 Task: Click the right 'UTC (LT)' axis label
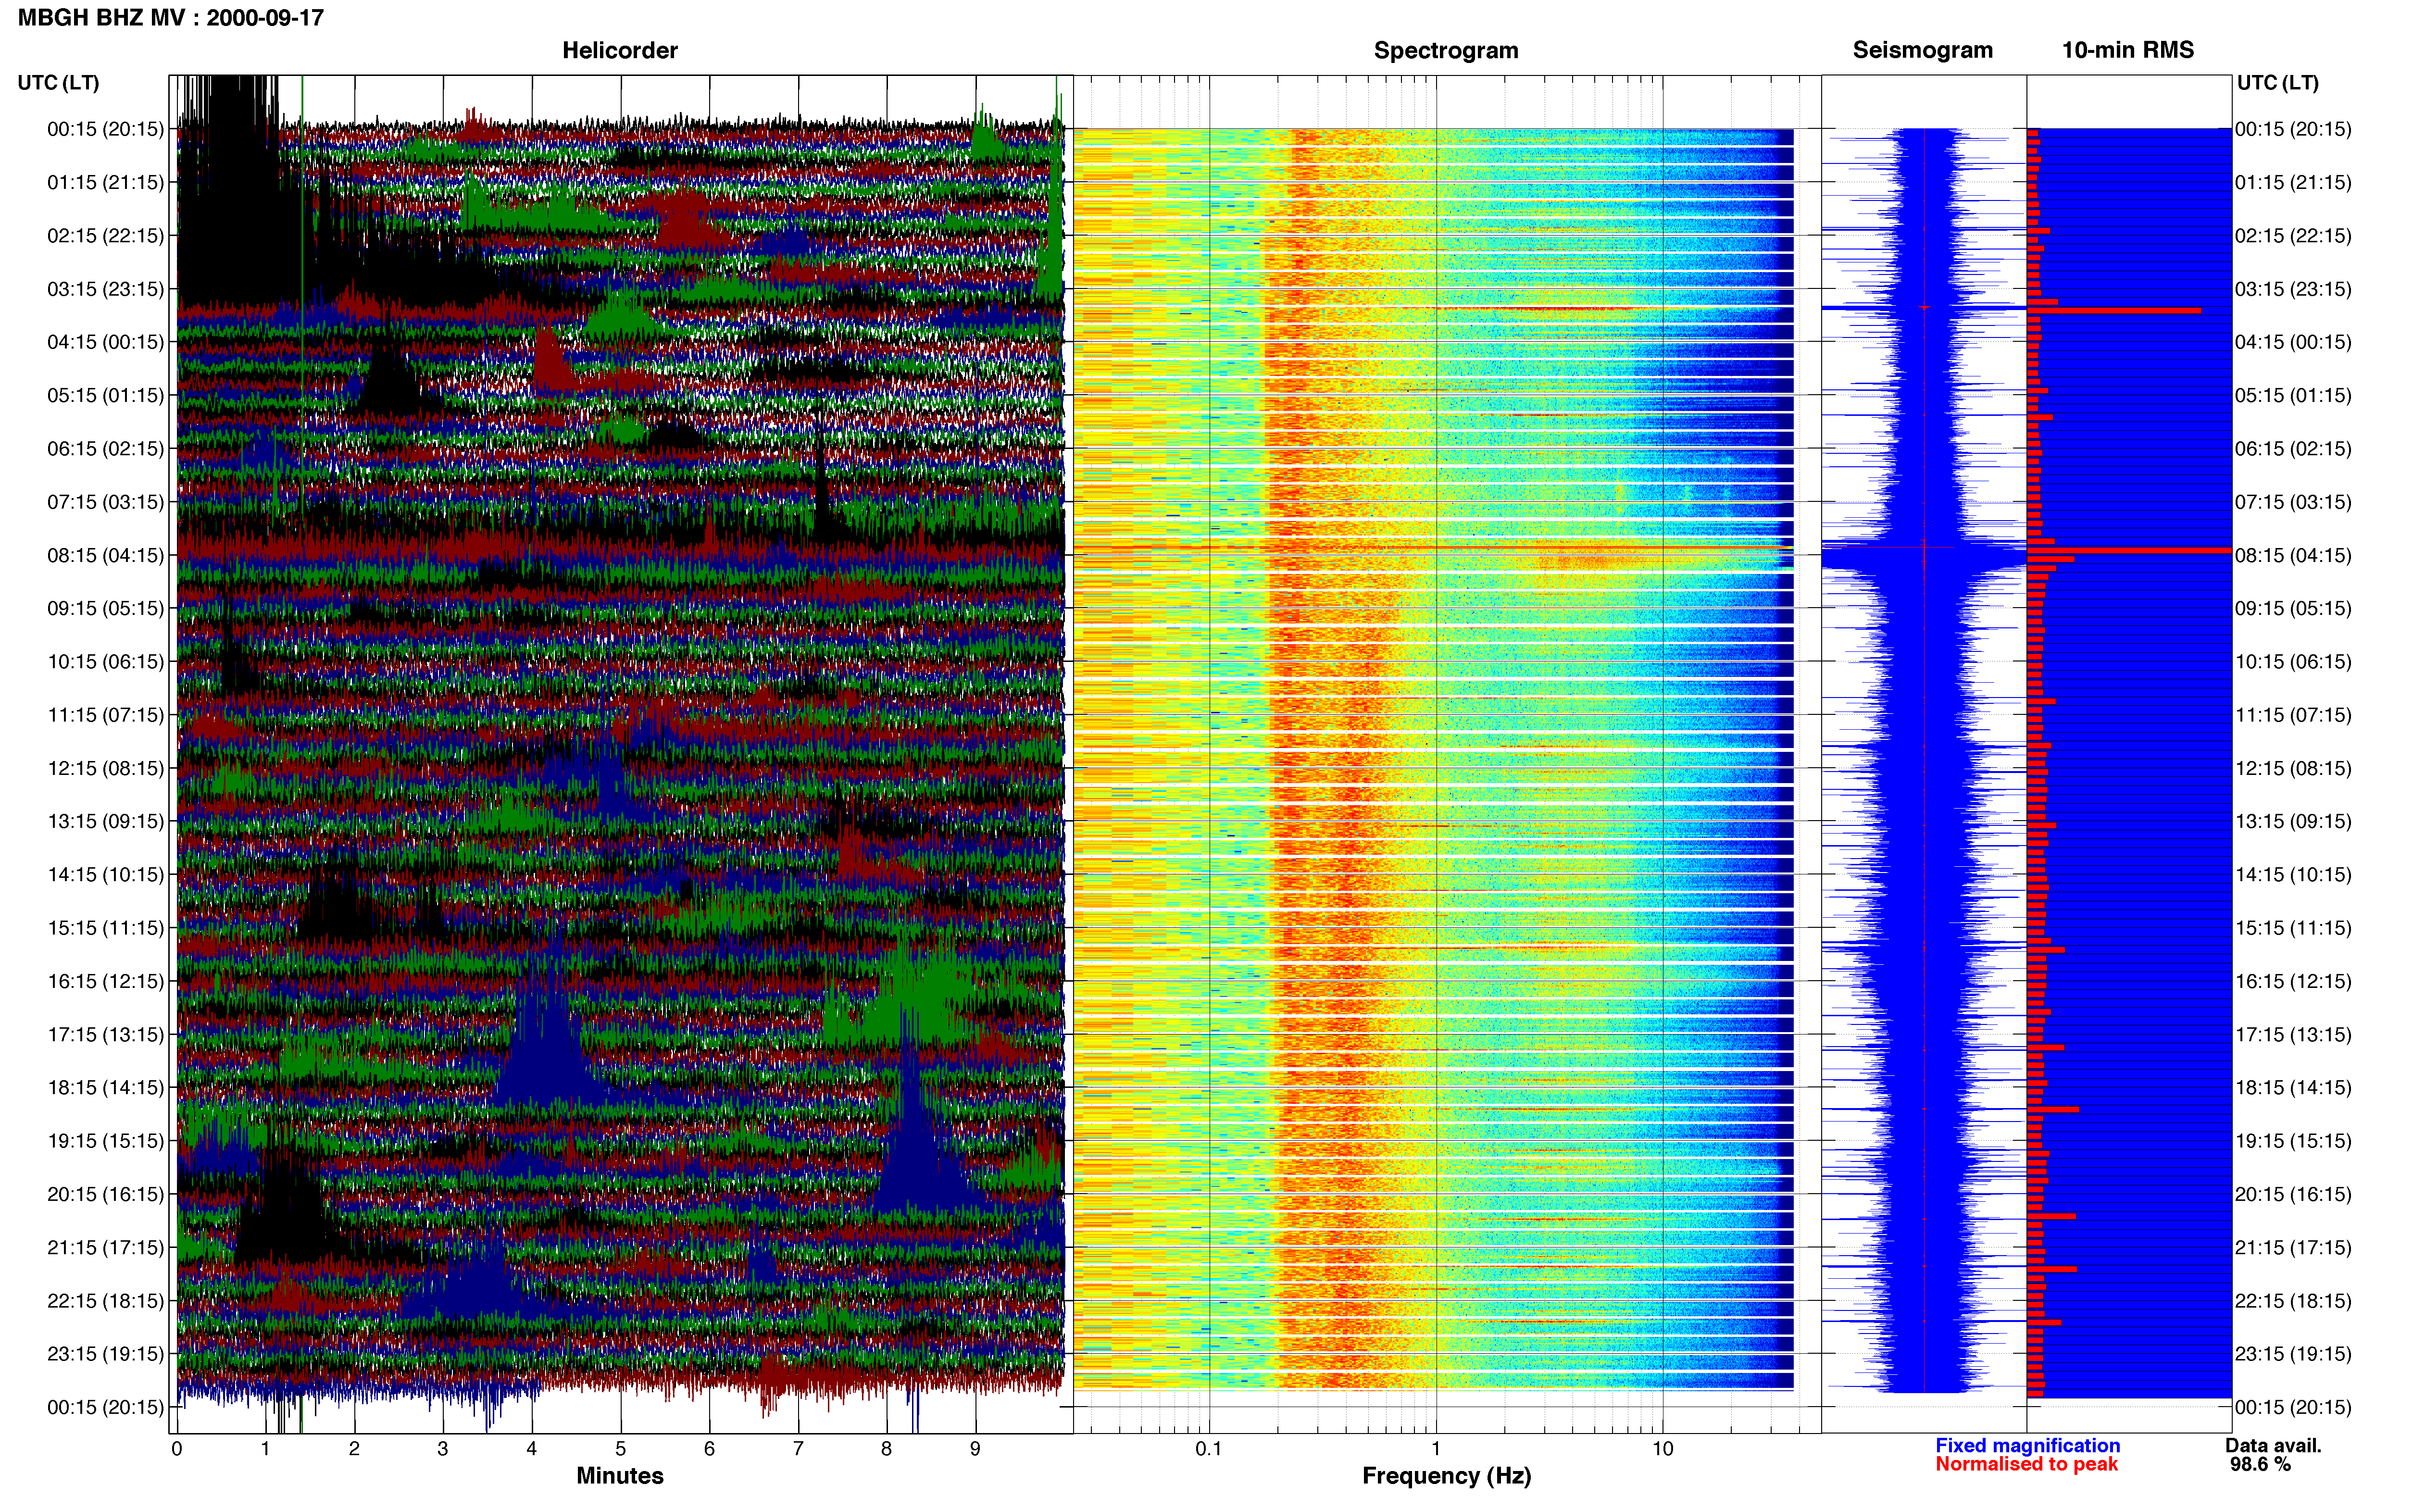pyautogui.click(x=2277, y=83)
